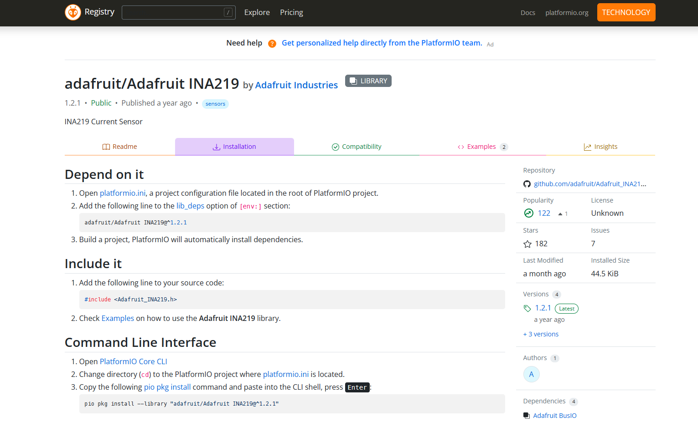Open version 1.2.1 link in Versions
Screen dimensions: 698x422
543,308
